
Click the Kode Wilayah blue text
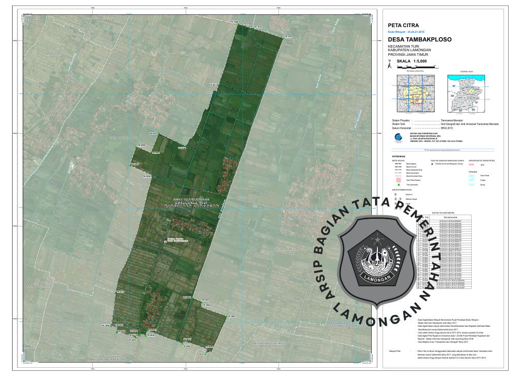pyautogui.click(x=407, y=31)
